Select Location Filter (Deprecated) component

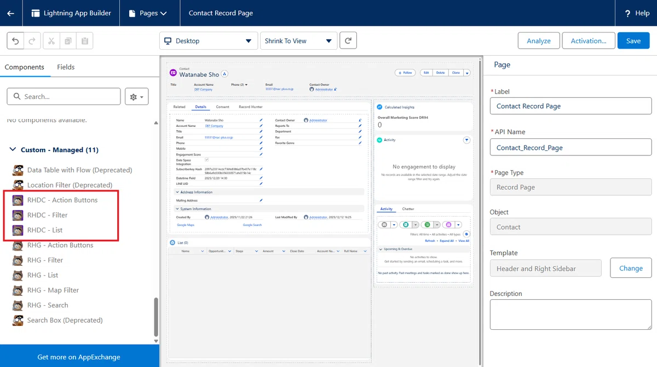click(62, 185)
